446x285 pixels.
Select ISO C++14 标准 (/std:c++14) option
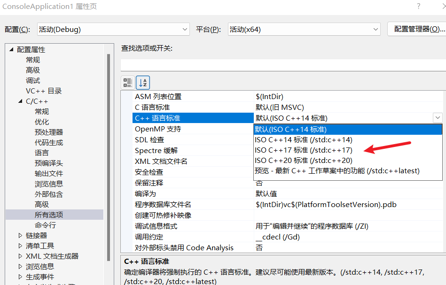pos(304,140)
